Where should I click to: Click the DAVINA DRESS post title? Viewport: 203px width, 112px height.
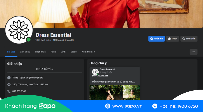[100, 76]
